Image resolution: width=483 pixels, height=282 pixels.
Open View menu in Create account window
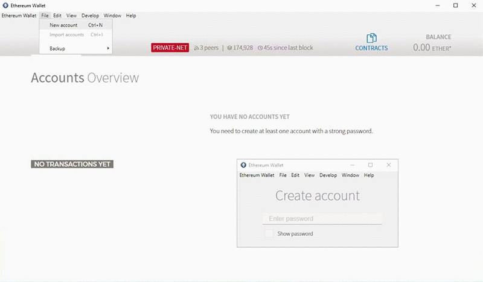tap(309, 175)
